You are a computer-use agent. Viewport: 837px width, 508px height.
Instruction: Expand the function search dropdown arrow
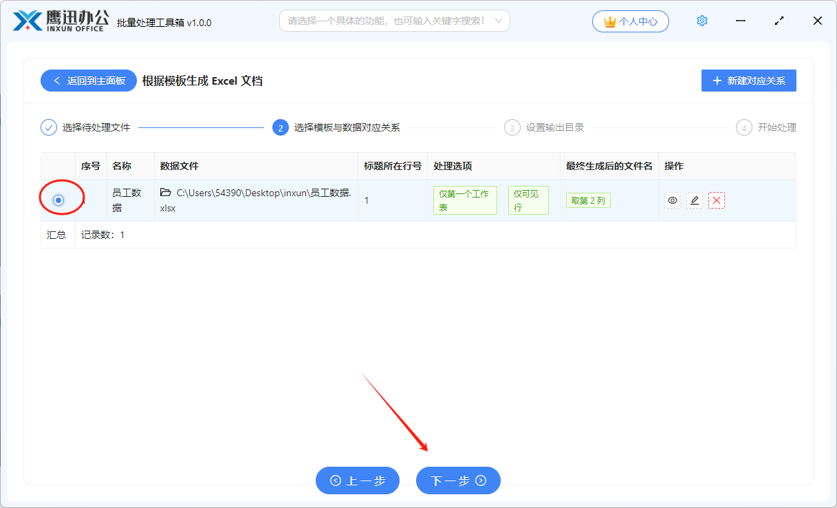click(x=499, y=21)
